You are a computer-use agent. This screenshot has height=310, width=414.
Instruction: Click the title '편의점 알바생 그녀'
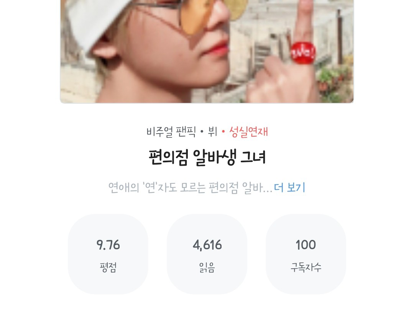point(207,157)
